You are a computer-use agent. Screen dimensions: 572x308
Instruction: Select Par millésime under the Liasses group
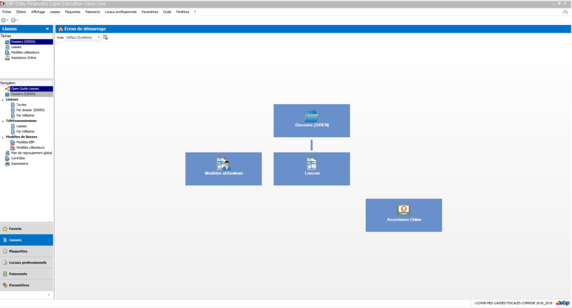click(x=25, y=115)
